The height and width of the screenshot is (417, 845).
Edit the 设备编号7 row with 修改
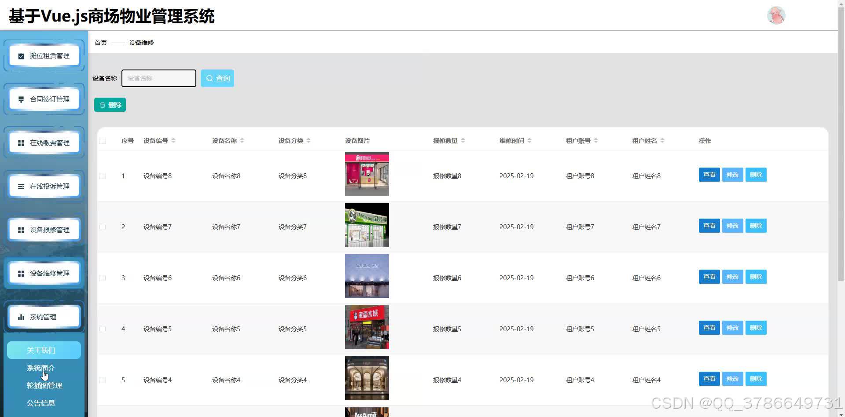coord(733,226)
